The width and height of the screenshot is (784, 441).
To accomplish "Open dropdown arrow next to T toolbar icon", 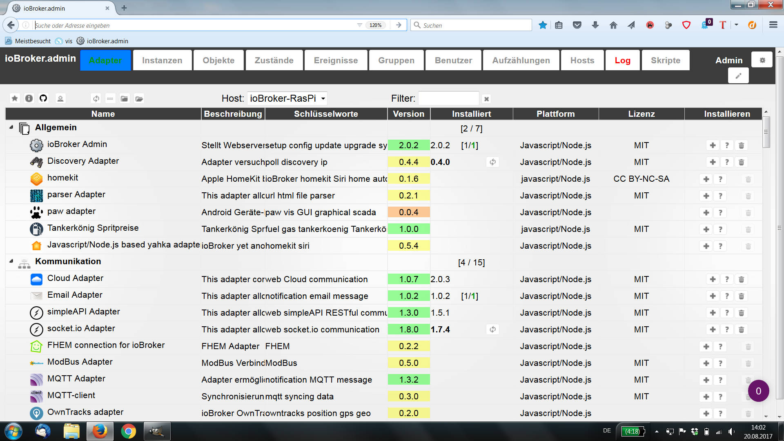I will coord(736,25).
